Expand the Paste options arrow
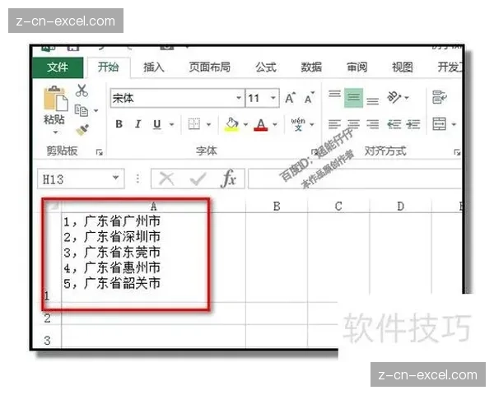494x395 pixels. (55, 132)
